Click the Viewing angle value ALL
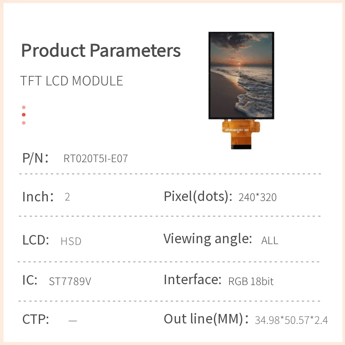The width and height of the screenshot is (345, 345). [x=270, y=240]
